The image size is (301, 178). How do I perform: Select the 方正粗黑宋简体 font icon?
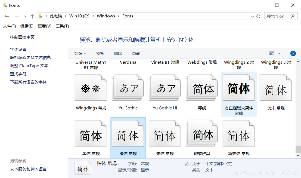(x=239, y=87)
